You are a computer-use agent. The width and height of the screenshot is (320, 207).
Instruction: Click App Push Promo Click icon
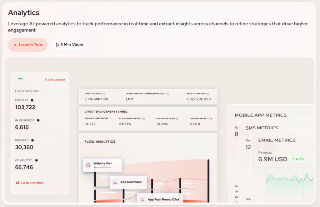142,200
